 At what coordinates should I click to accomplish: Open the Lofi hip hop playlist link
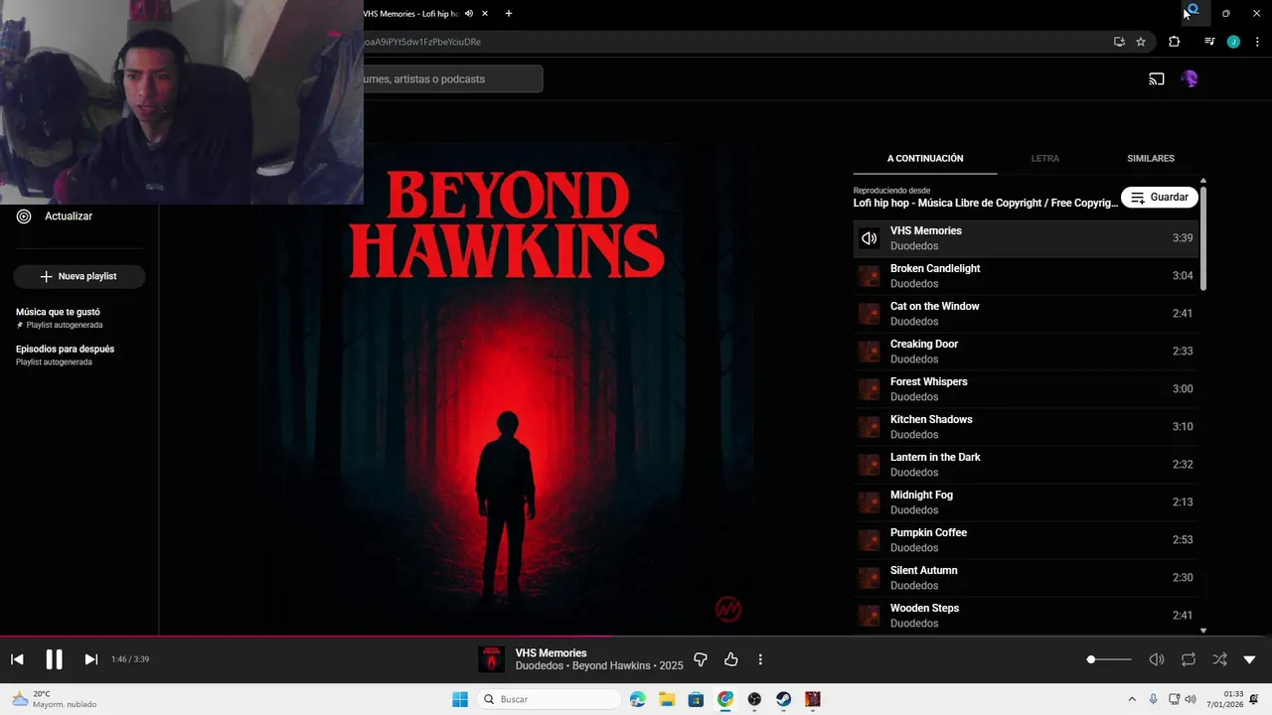(x=986, y=203)
